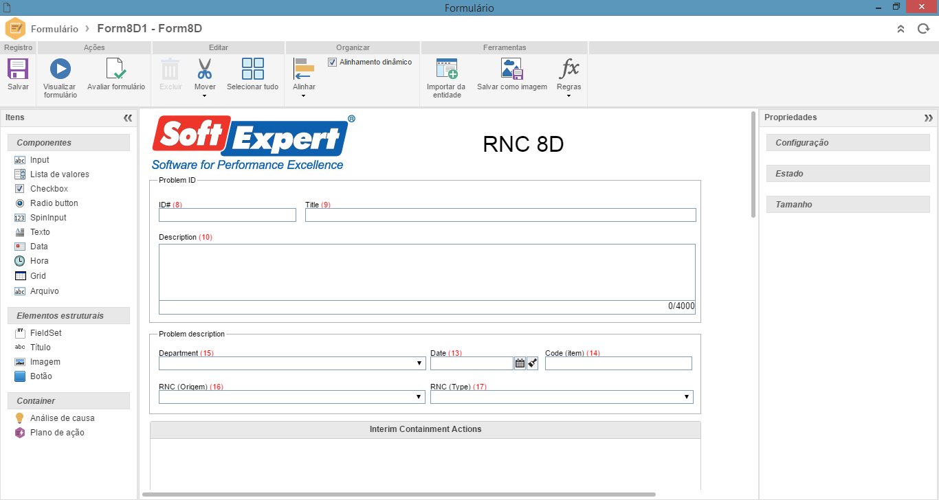Collapse the Propriedades panel
This screenshot has height=500, width=939.
coord(929,118)
